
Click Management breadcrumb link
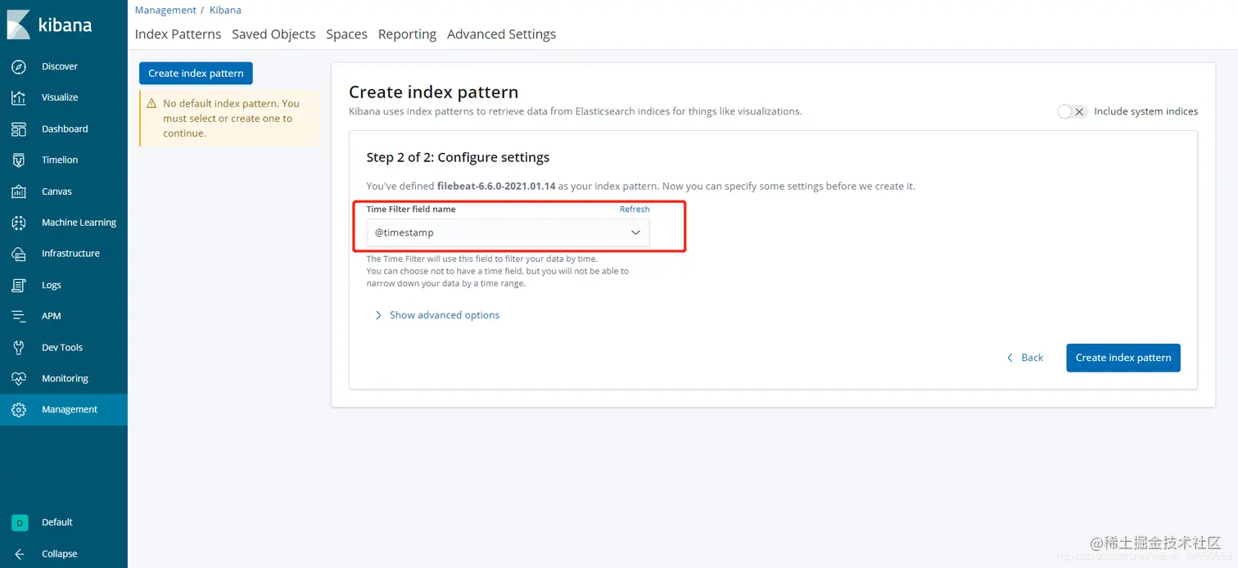pos(165,10)
